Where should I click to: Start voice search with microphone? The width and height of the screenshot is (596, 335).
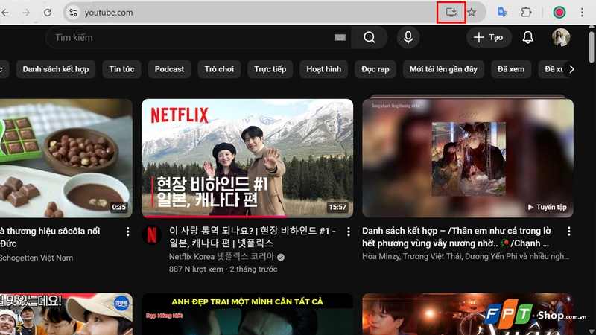(408, 37)
